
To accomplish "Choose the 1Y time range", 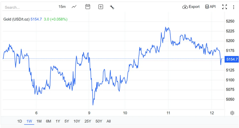I will (58, 121).
